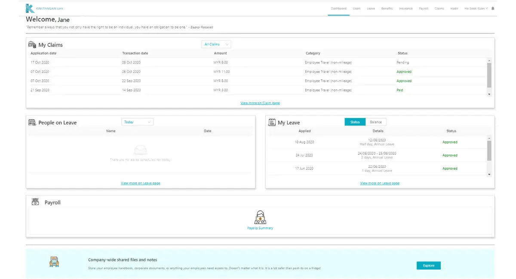Open View more on Claim page link
Viewport: 516px width, 279px height.
pyautogui.click(x=260, y=103)
